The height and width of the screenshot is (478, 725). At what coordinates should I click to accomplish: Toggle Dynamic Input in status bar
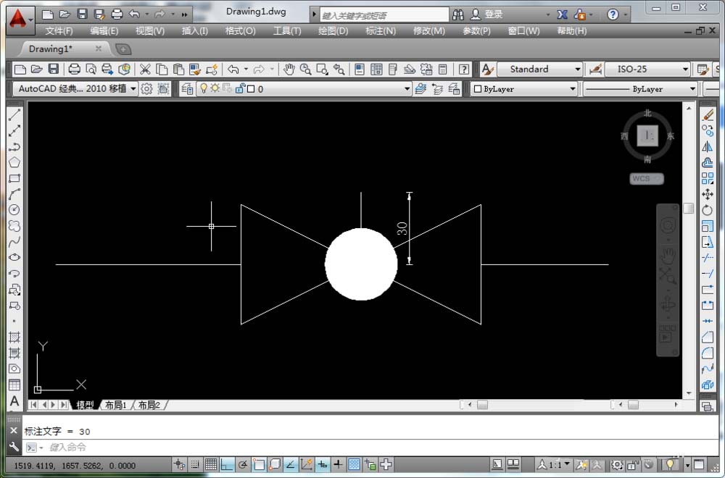click(x=323, y=465)
